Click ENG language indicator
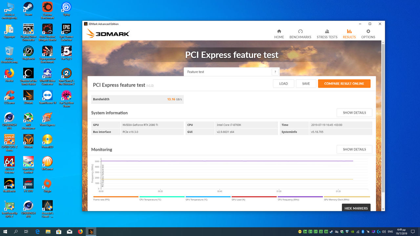The height and width of the screenshot is (236, 420). click(390, 232)
